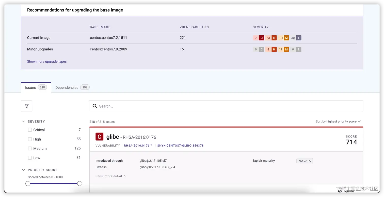Screen dimensions: 384x197
Task: Click the 218 of 218 issues text
Action: (x=102, y=122)
